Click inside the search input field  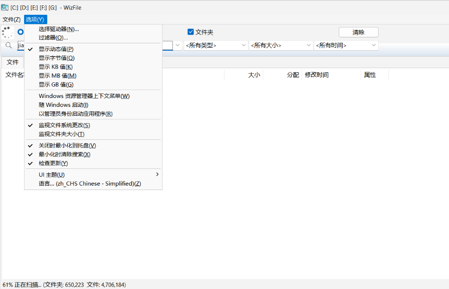coord(22,45)
